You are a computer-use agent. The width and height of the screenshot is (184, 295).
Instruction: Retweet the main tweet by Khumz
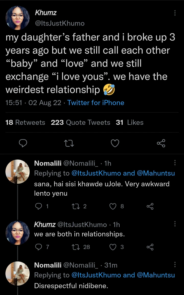(x=69, y=144)
